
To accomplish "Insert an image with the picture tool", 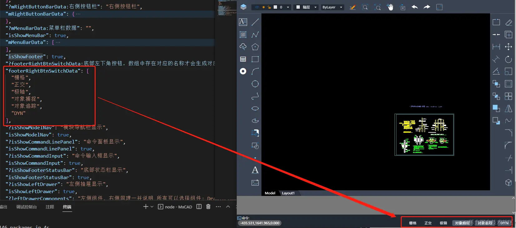I will [255, 183].
